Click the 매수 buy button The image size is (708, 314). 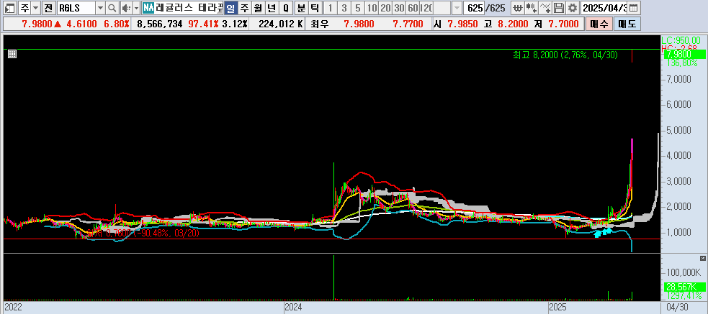pos(599,24)
